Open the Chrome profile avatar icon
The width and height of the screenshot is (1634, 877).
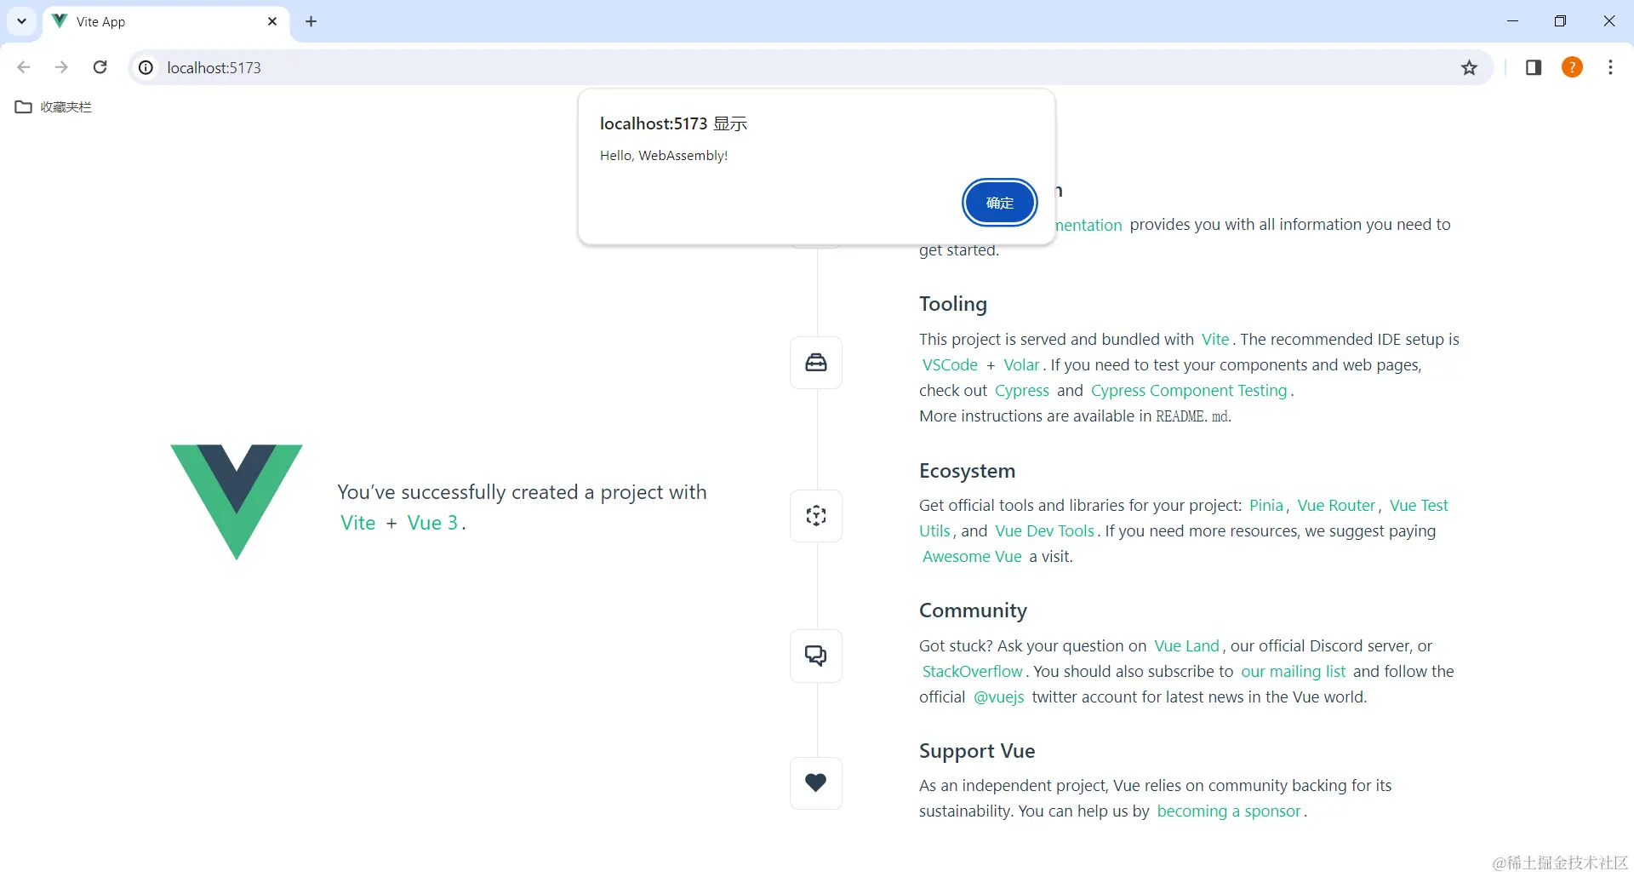pos(1572,67)
